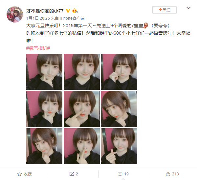
Task: Open the center photo with finger on nose
Action: (82, 109)
